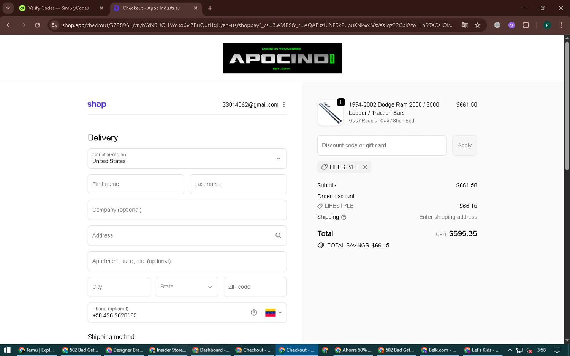
Task: Click the total price $595.35
Action: coord(463,234)
